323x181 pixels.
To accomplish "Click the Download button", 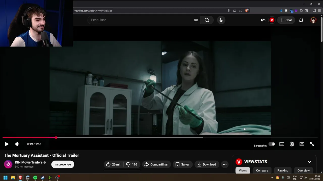I will (207, 164).
